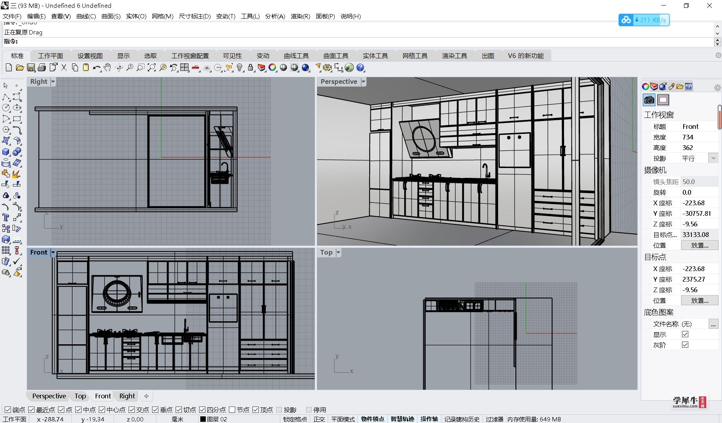722x423 pixels.
Task: Click the 旋转 value 0.0 field
Action: 699,192
